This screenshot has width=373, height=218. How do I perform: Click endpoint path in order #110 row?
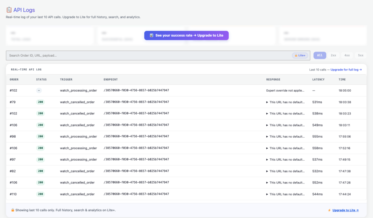tap(136, 194)
